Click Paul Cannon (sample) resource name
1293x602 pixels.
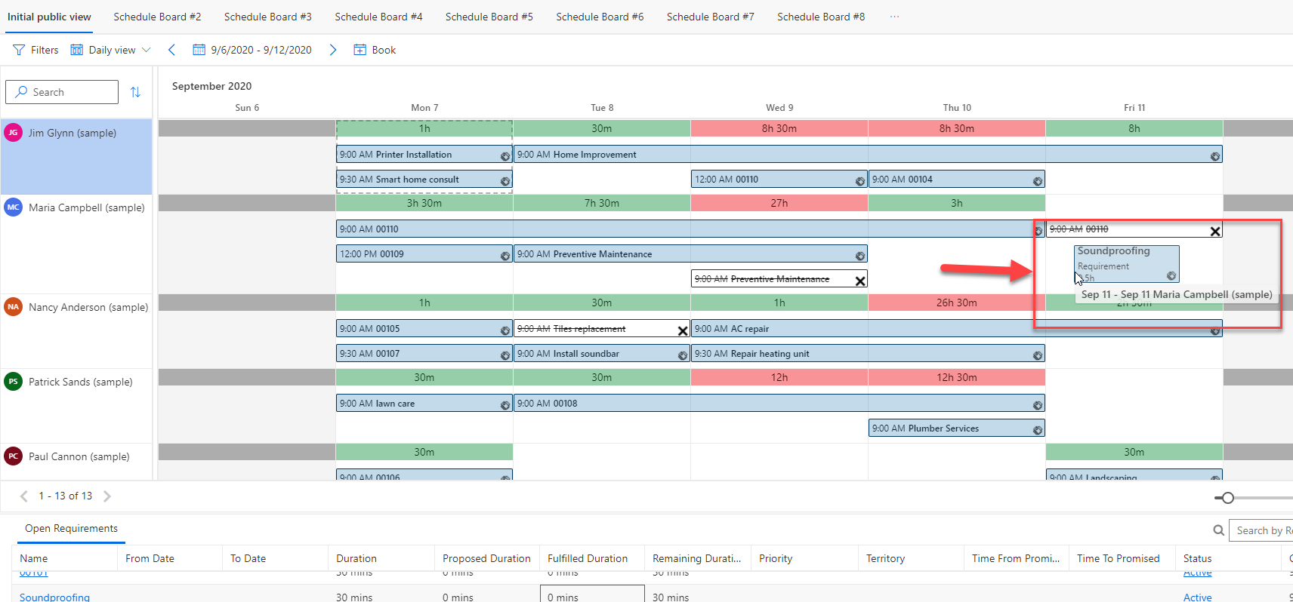click(79, 456)
